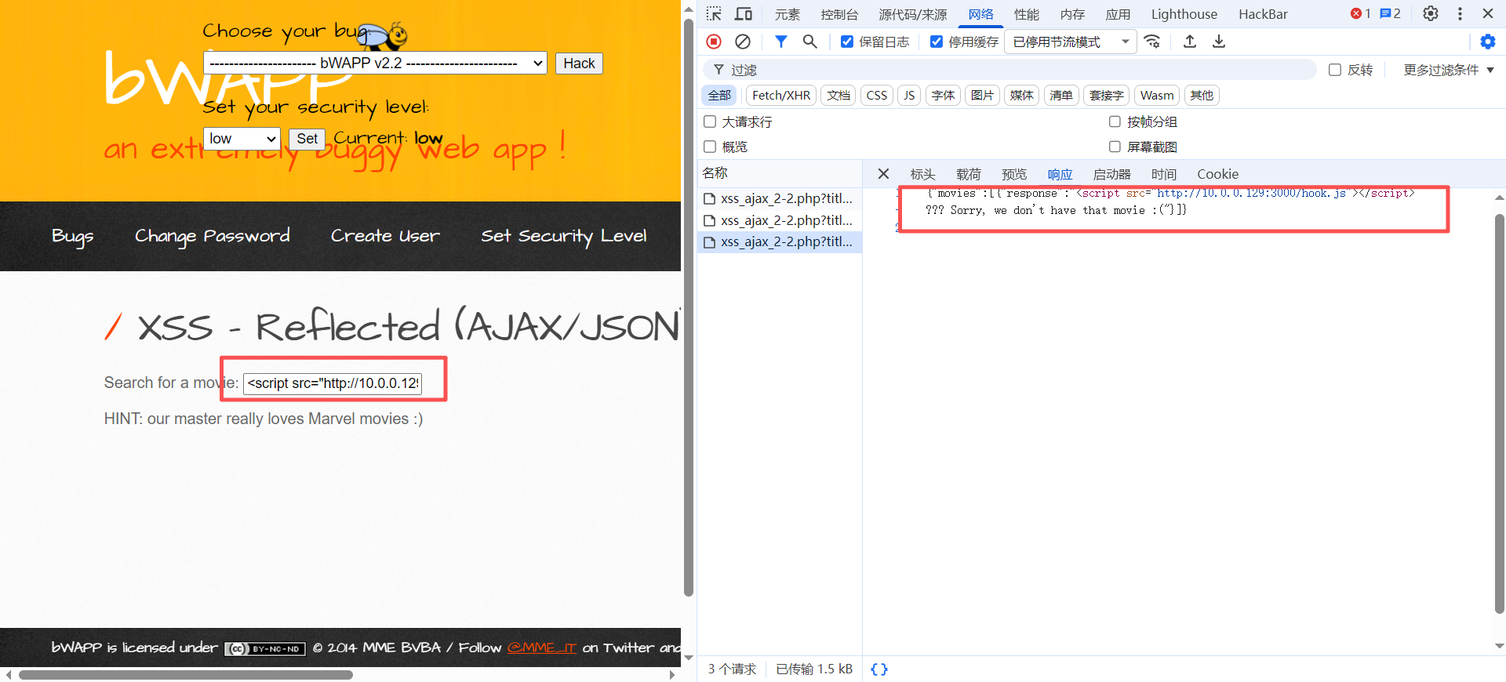Open the 源代码/来源 tab
This screenshot has height=682, width=1506.
point(913,14)
